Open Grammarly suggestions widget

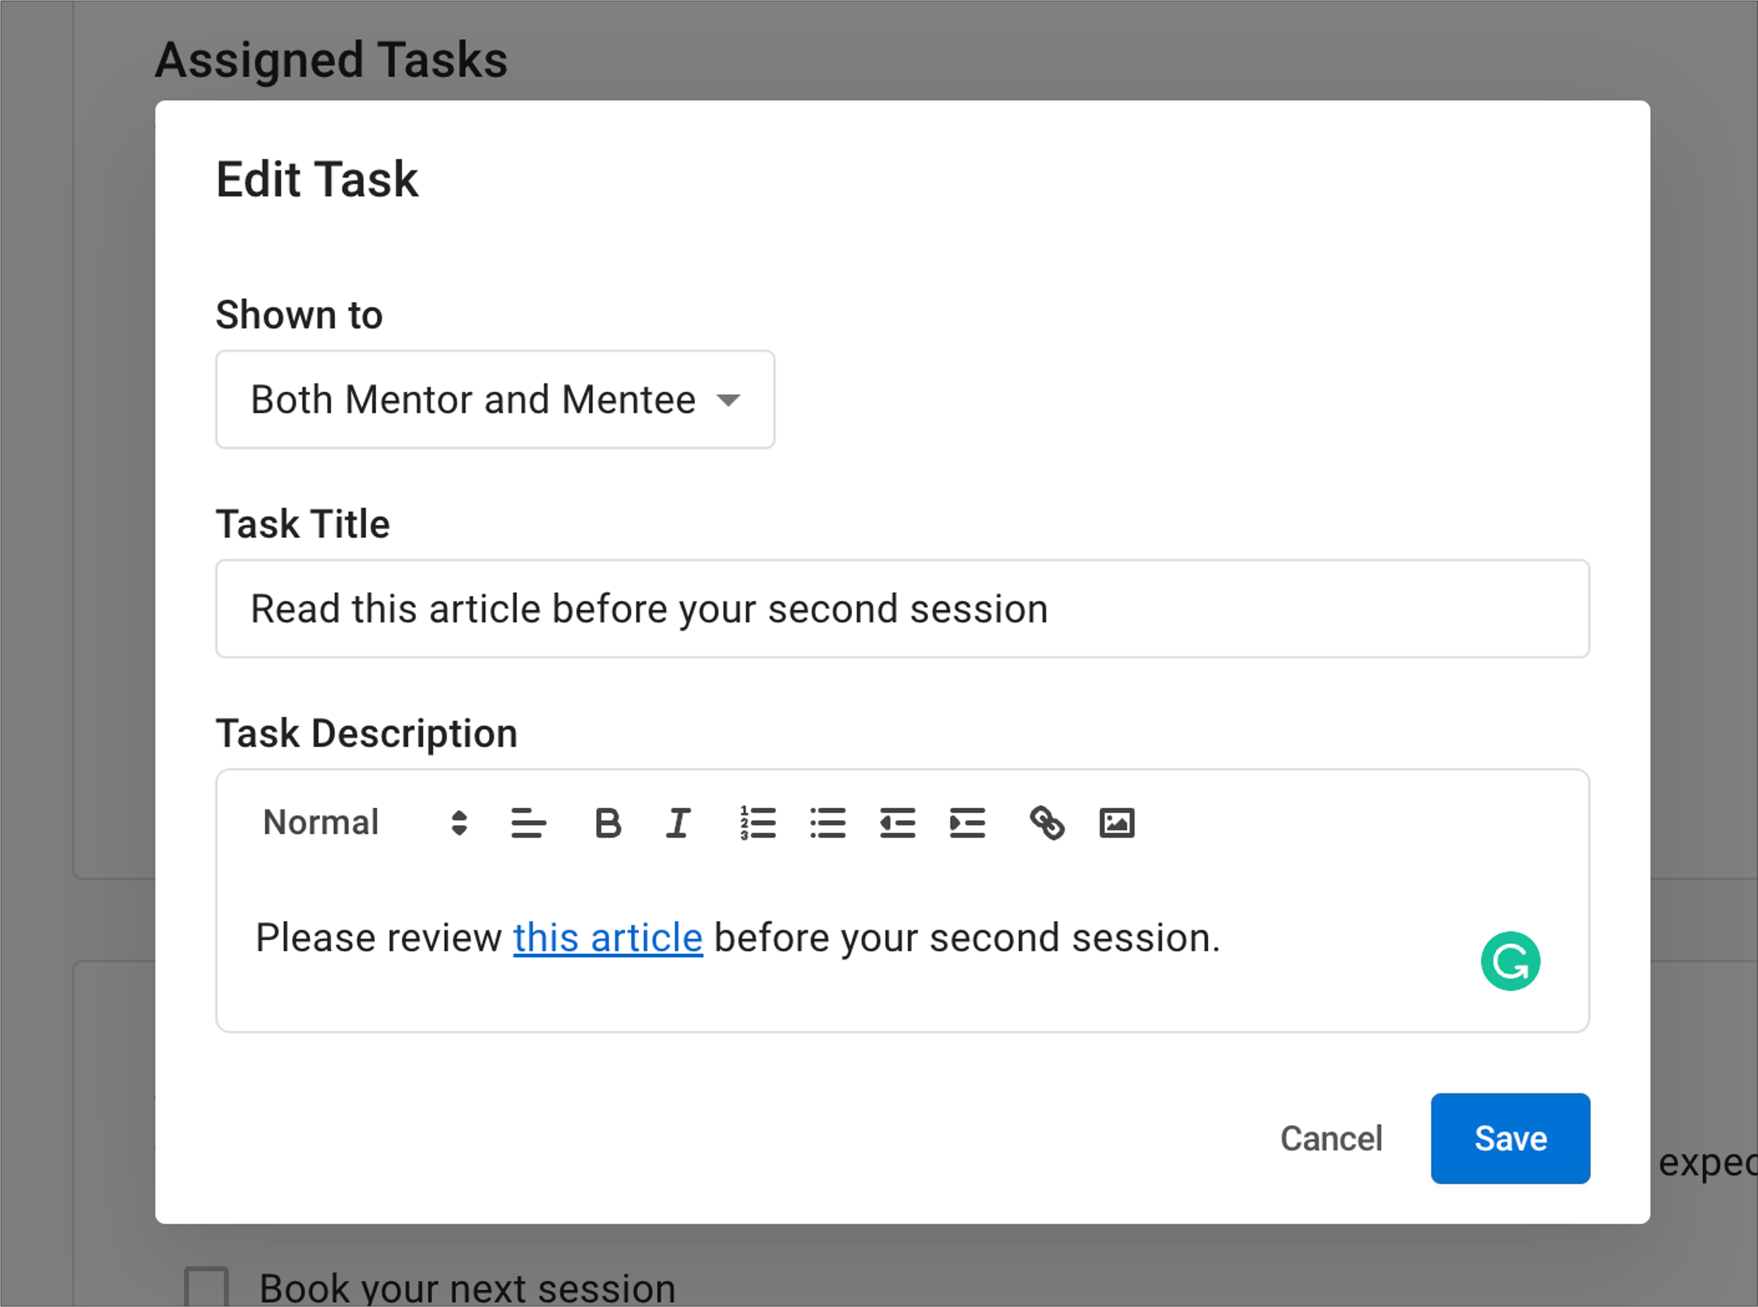[1510, 961]
